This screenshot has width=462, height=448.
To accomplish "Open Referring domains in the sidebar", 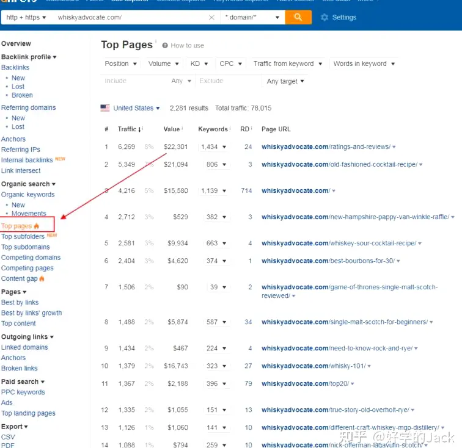I will 28,107.
